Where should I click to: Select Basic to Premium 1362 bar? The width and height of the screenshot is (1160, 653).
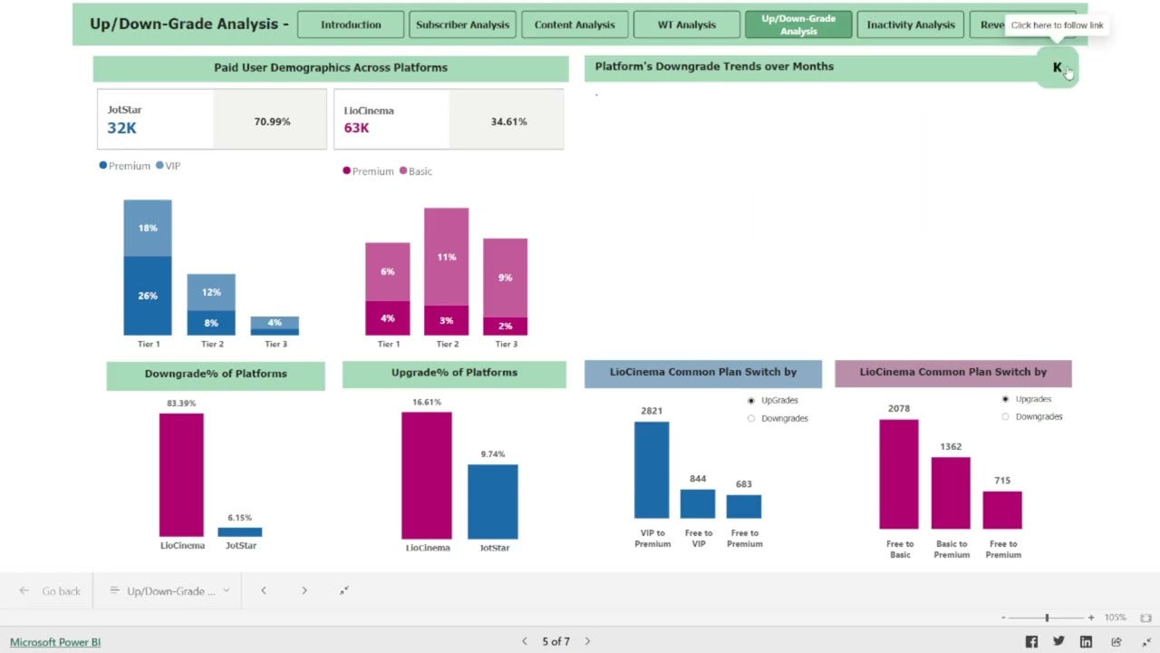(x=952, y=492)
